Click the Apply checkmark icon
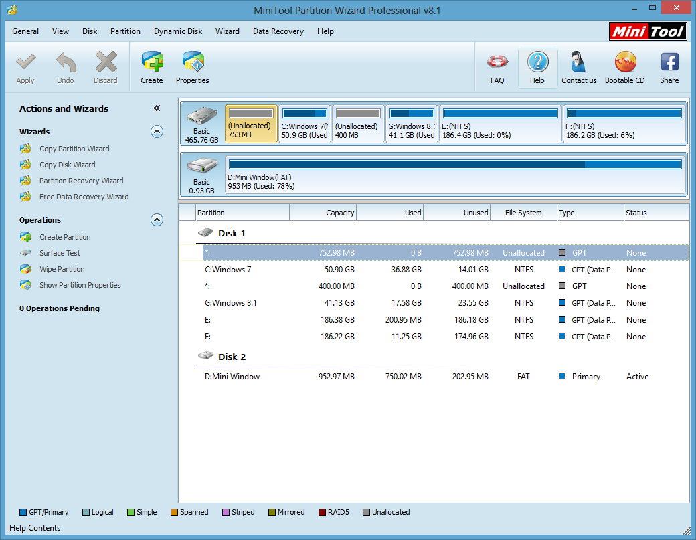 coord(25,62)
